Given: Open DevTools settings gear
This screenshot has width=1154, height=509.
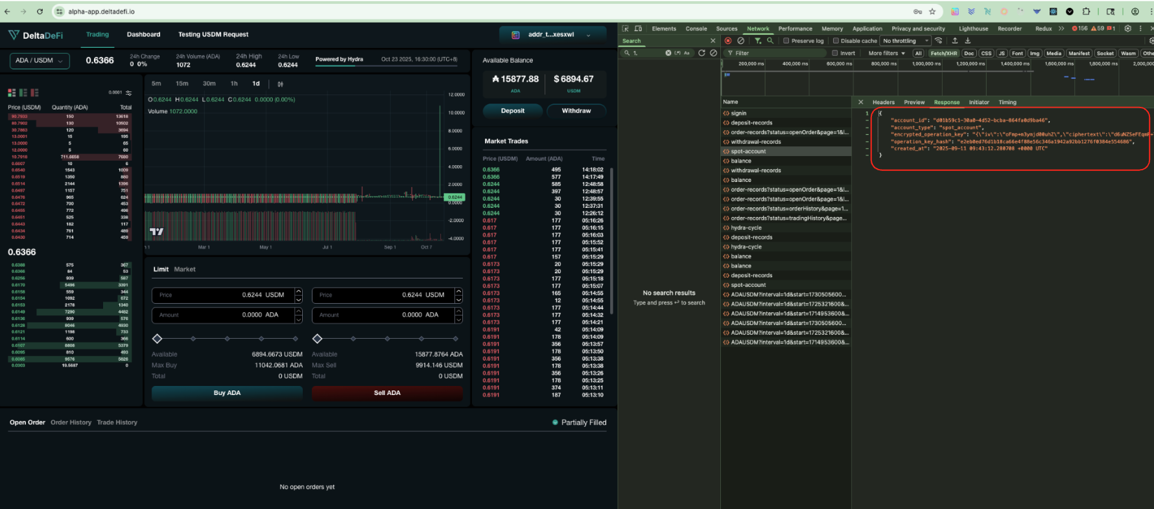Looking at the screenshot, I should point(1127,28).
